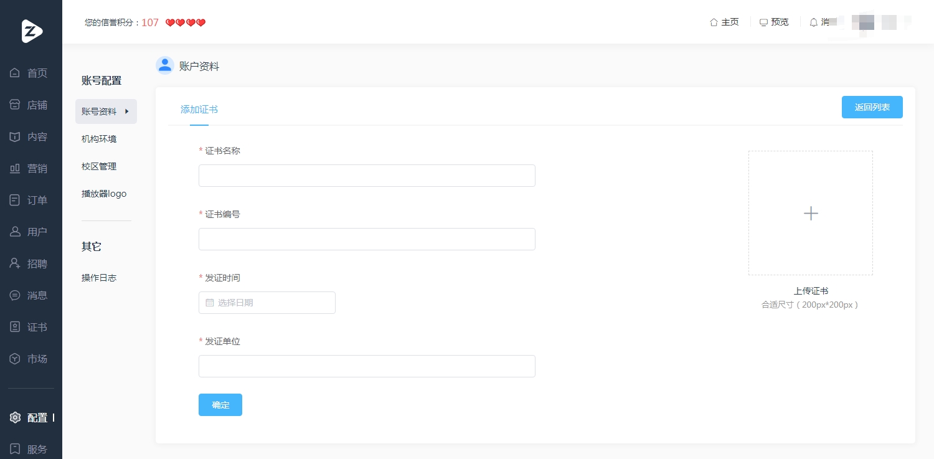Open the 首页 home sidebar icon
The height and width of the screenshot is (459, 934).
(15, 73)
